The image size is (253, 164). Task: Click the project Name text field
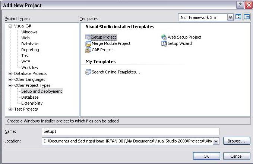click(x=130, y=131)
